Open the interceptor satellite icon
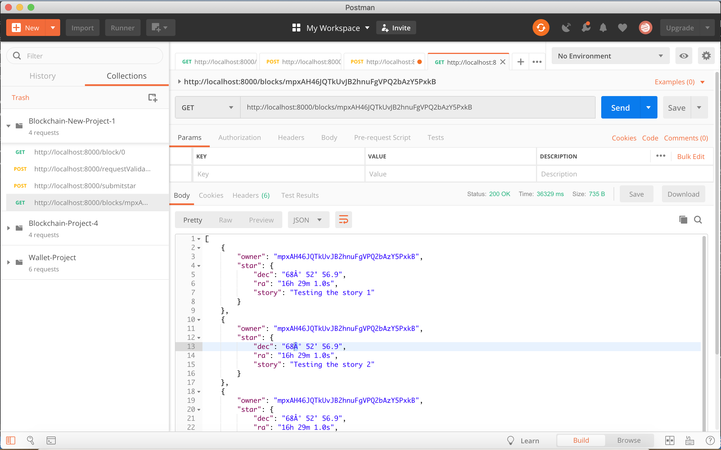This screenshot has width=721, height=450. point(566,28)
